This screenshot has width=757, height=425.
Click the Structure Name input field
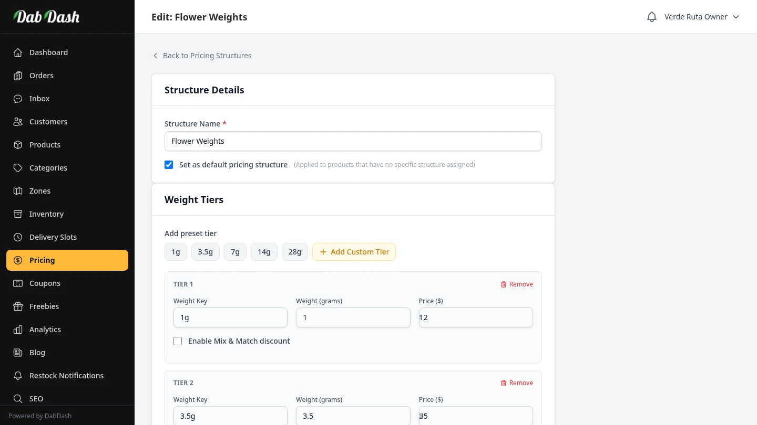(x=353, y=141)
